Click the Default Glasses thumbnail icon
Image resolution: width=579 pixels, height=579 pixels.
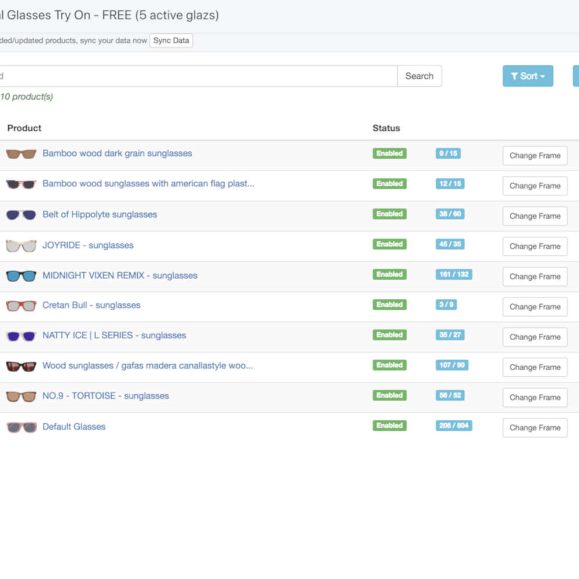pos(21,427)
